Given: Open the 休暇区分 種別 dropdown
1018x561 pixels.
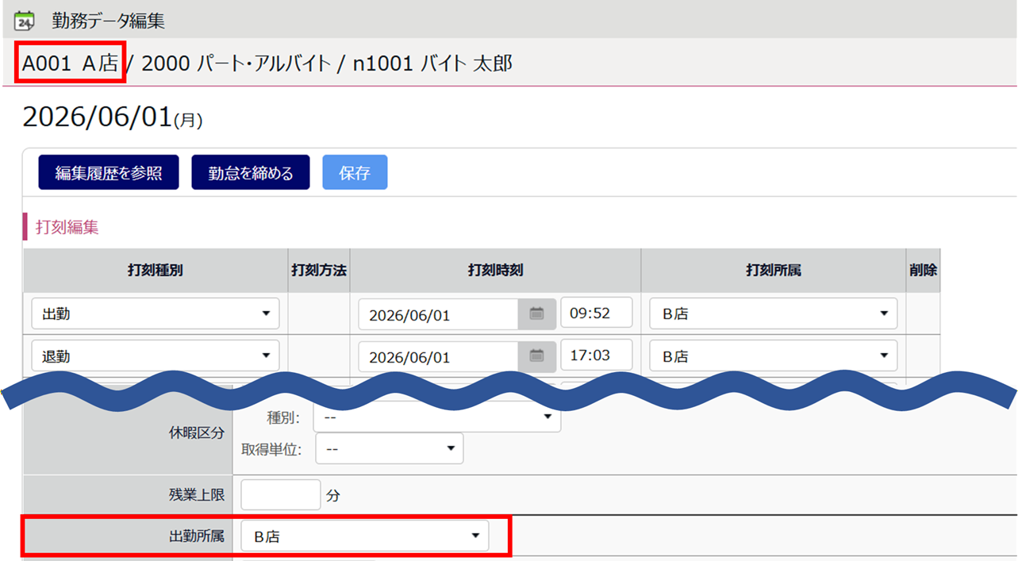Looking at the screenshot, I should (x=437, y=417).
